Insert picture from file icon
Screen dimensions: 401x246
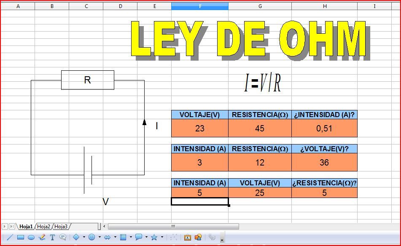point(198,237)
